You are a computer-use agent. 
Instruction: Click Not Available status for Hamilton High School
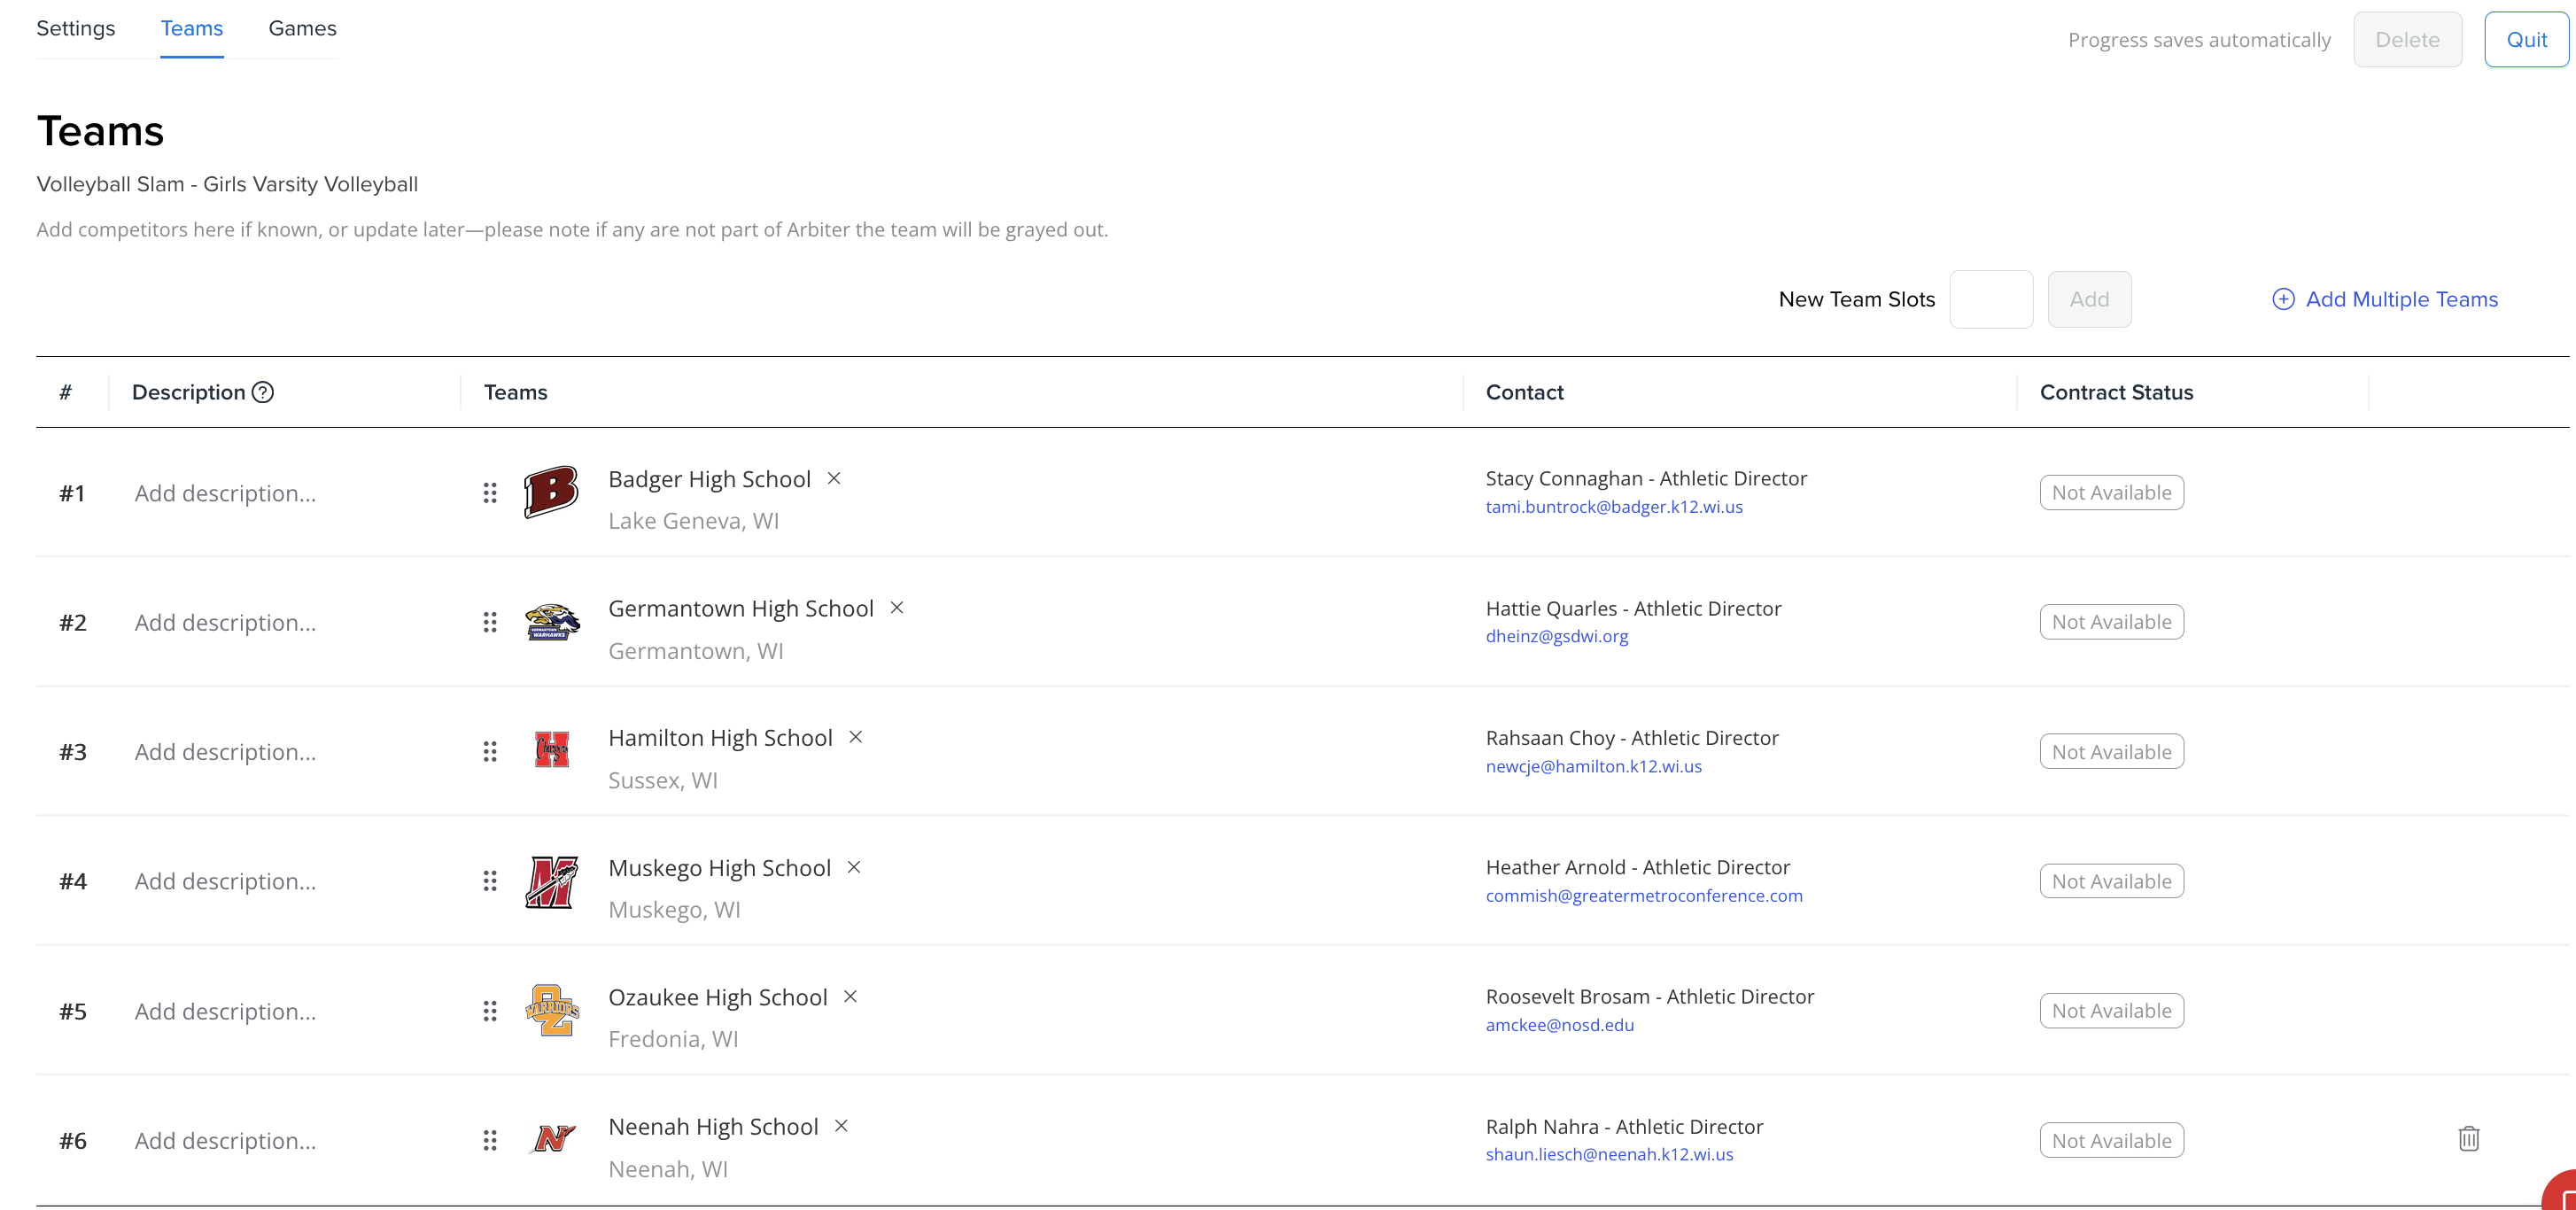pyautogui.click(x=2112, y=752)
